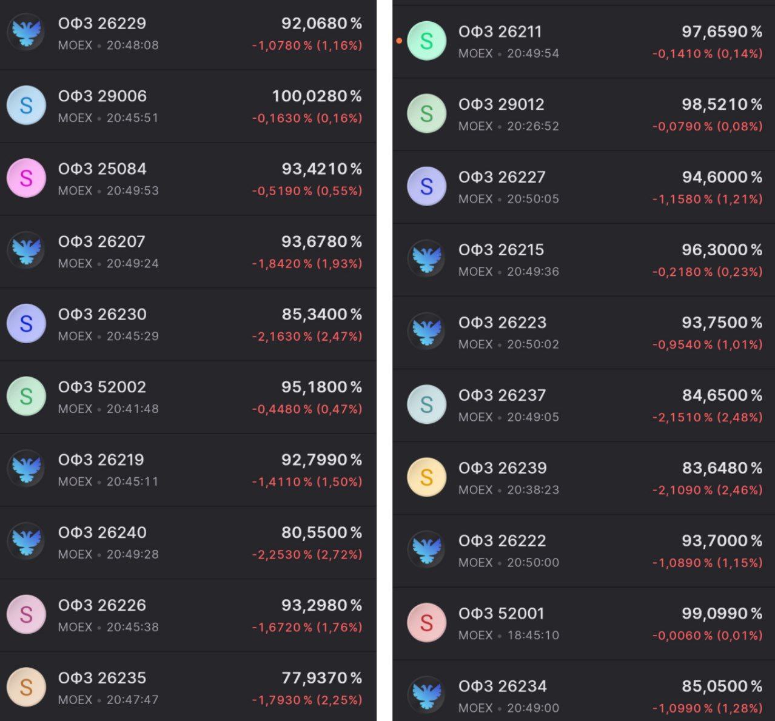Tap the green S icon for ОФЗ 26211
Viewport: 775px width, 721px height.
pos(426,41)
